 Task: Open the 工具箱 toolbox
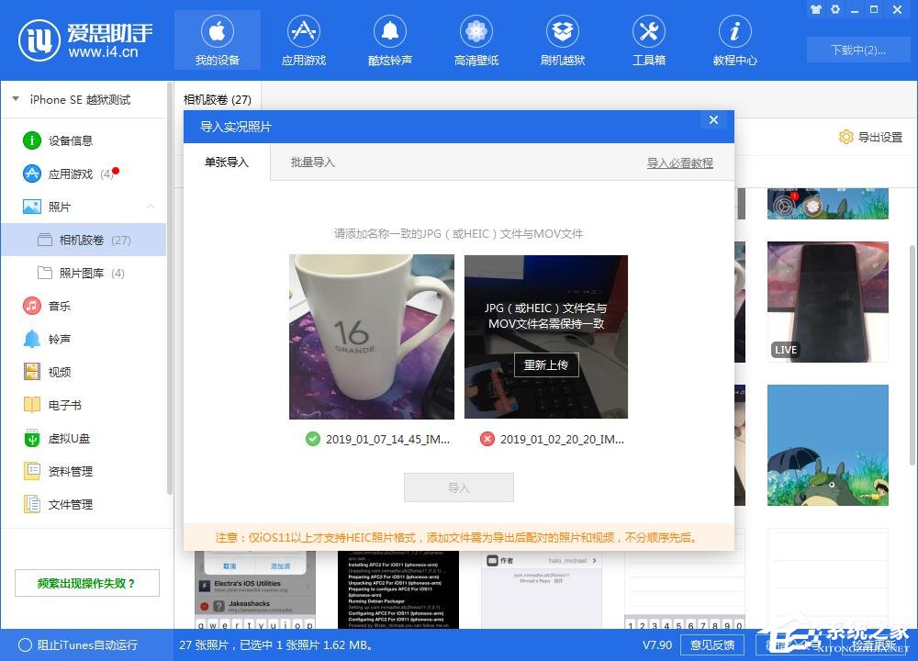coord(648,39)
